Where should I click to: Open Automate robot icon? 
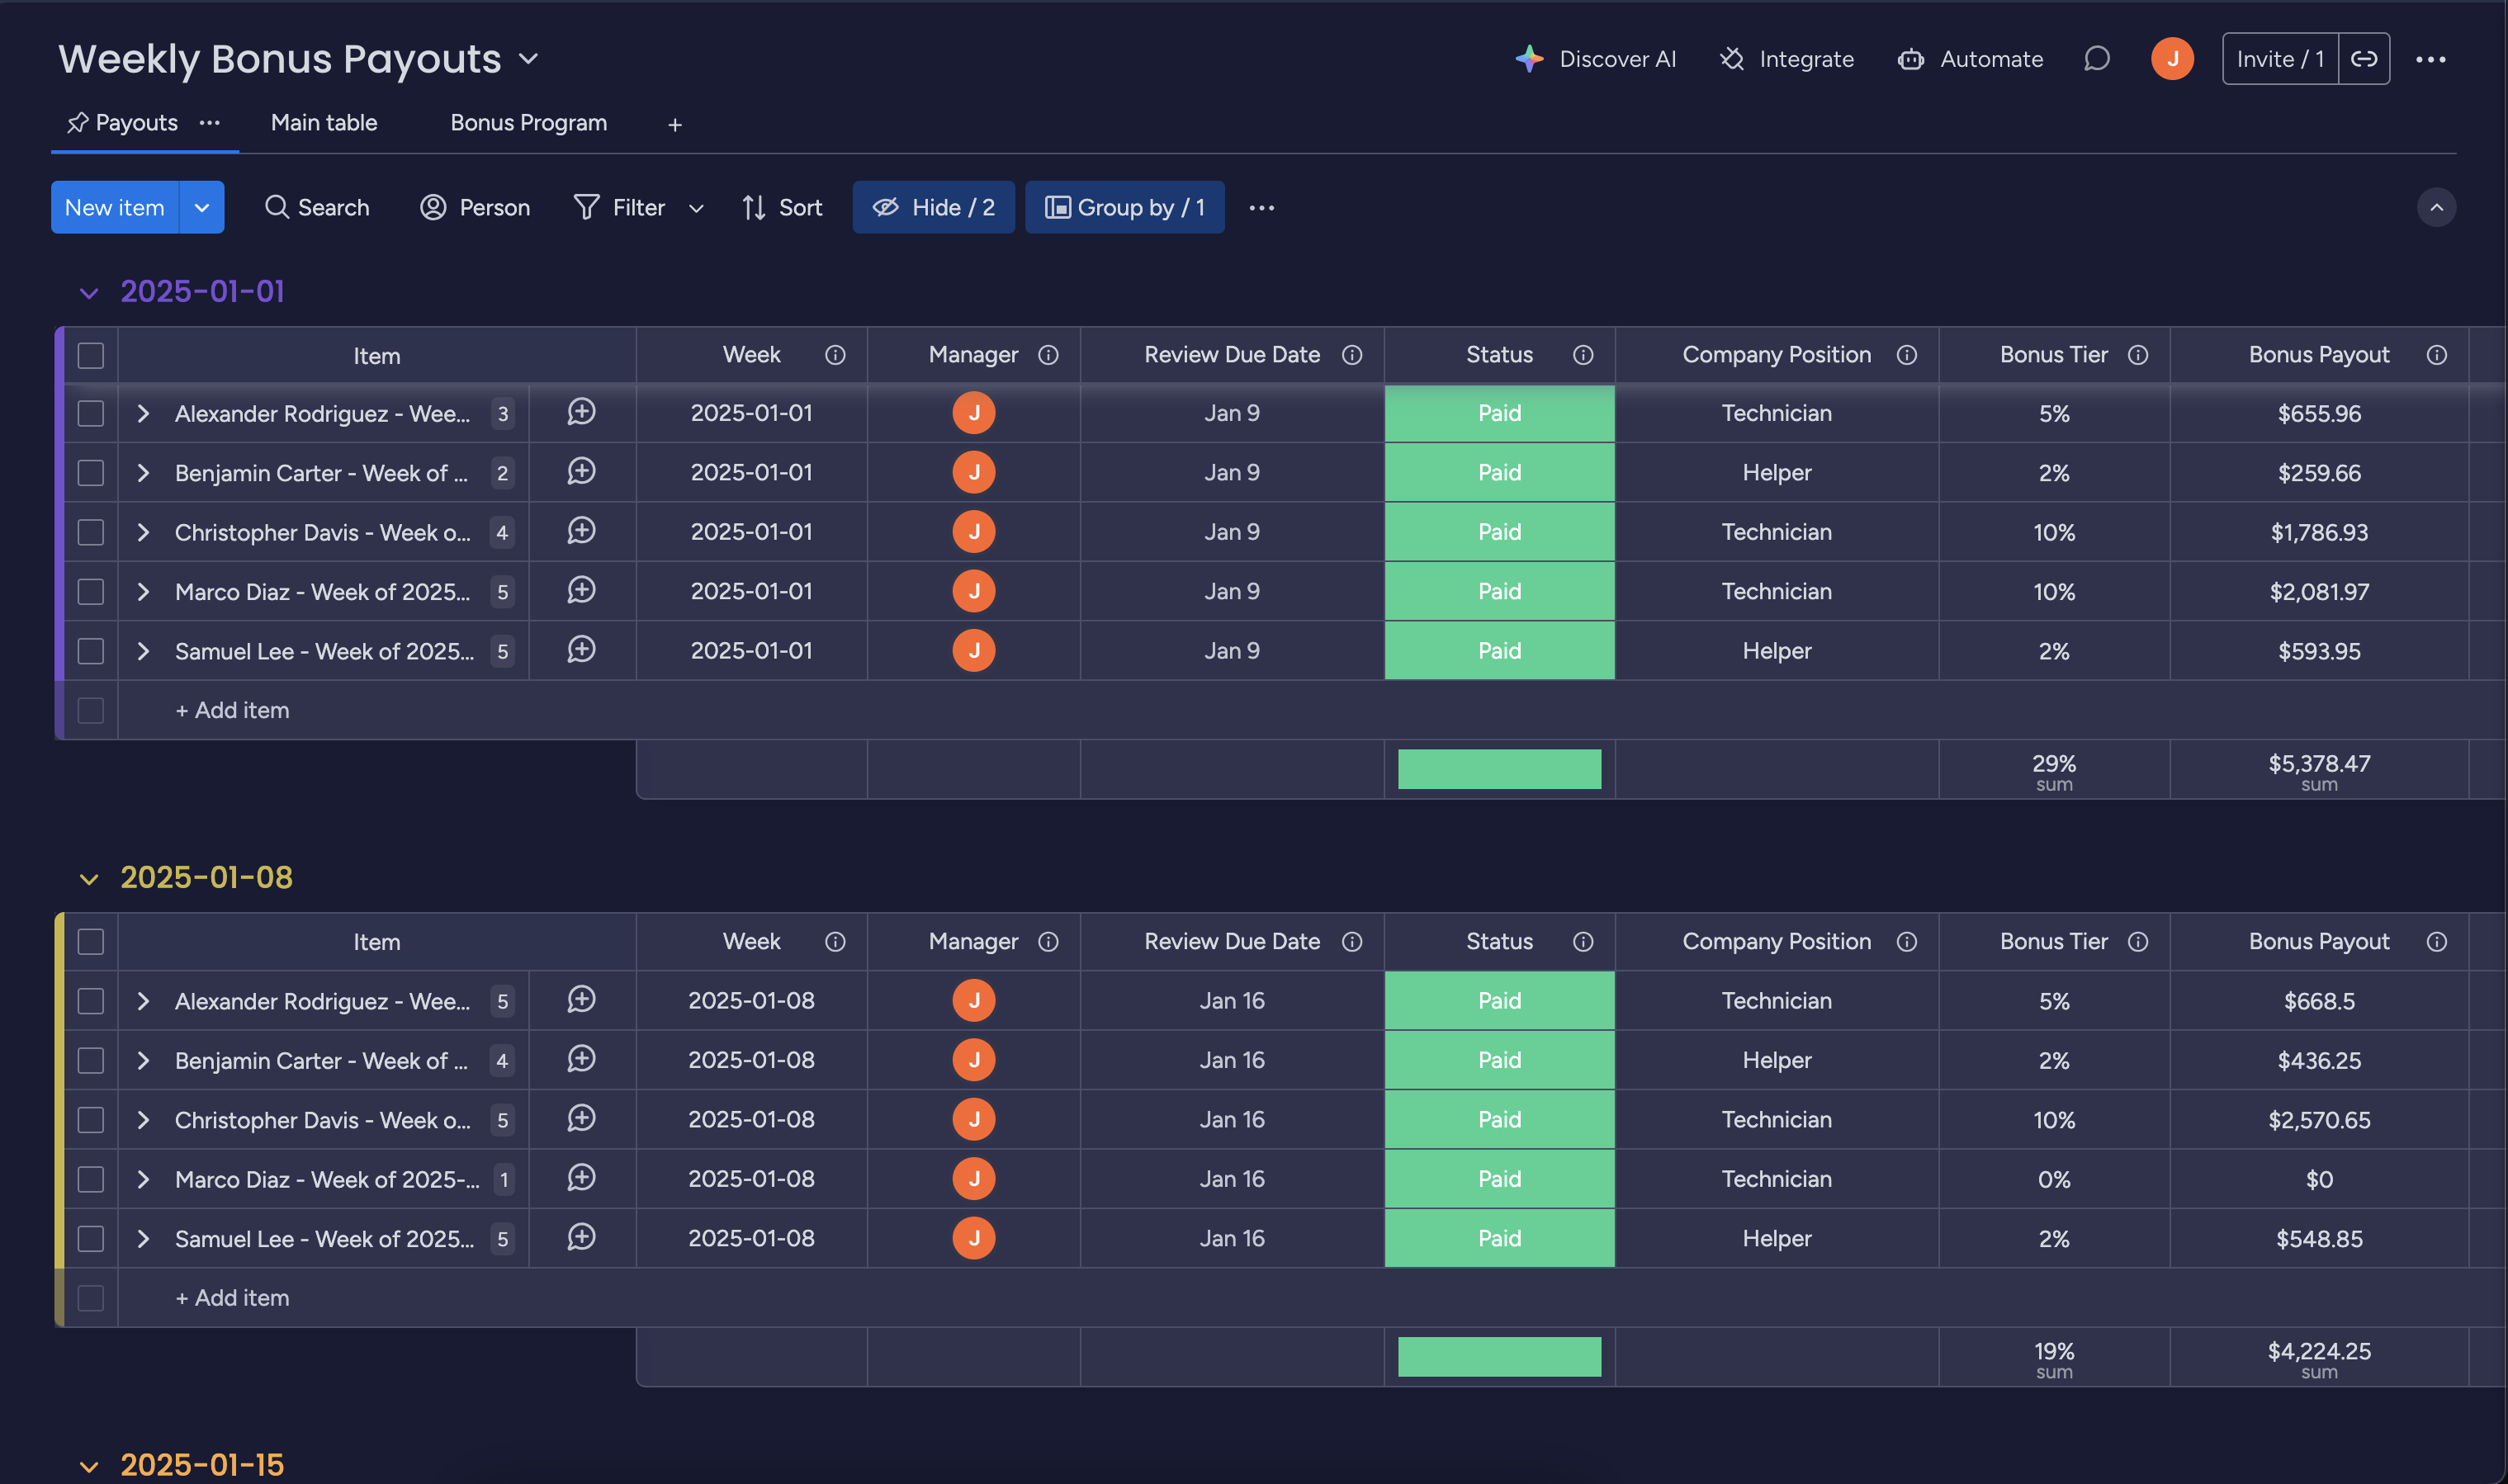point(1910,59)
